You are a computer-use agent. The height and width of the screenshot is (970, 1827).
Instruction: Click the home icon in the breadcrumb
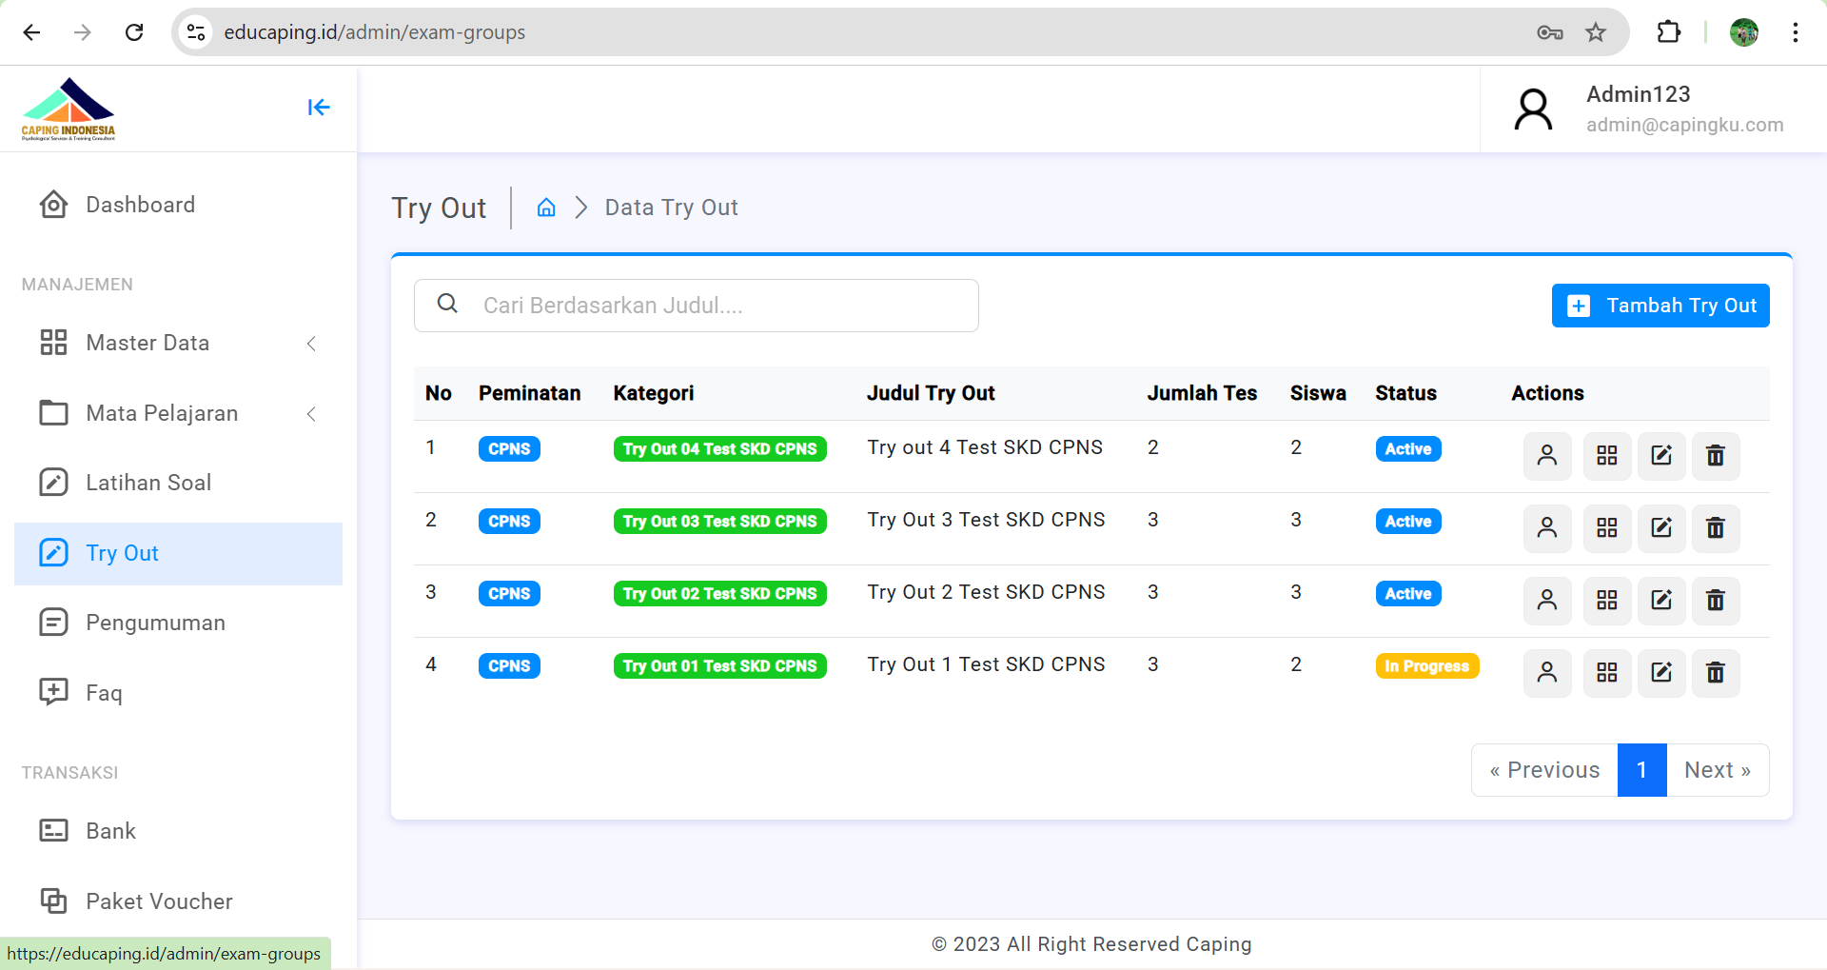546,208
